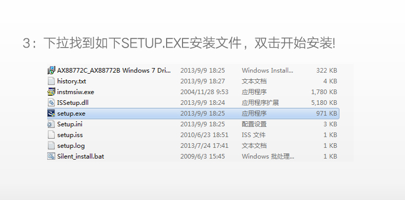Select the ISSetup.dll file name

point(73,103)
